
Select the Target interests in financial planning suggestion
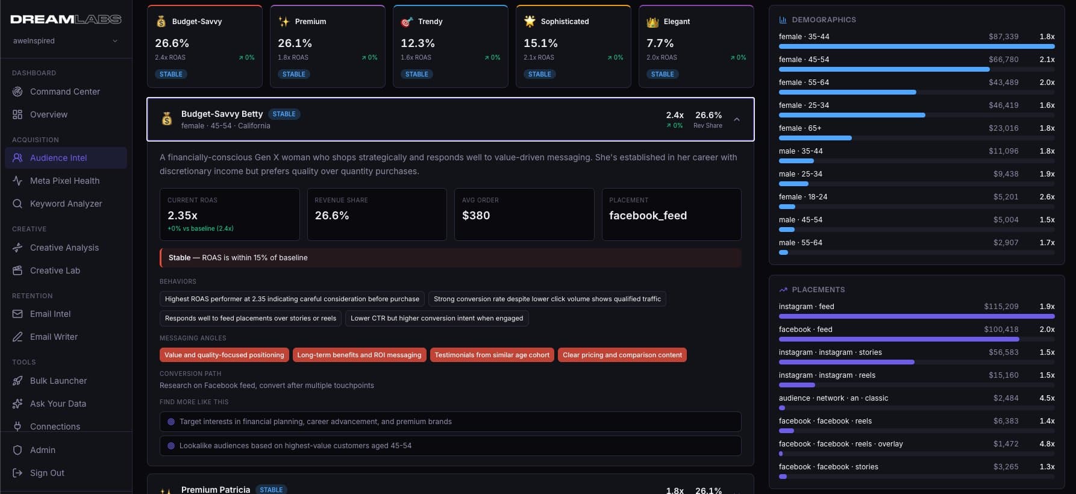pos(450,422)
